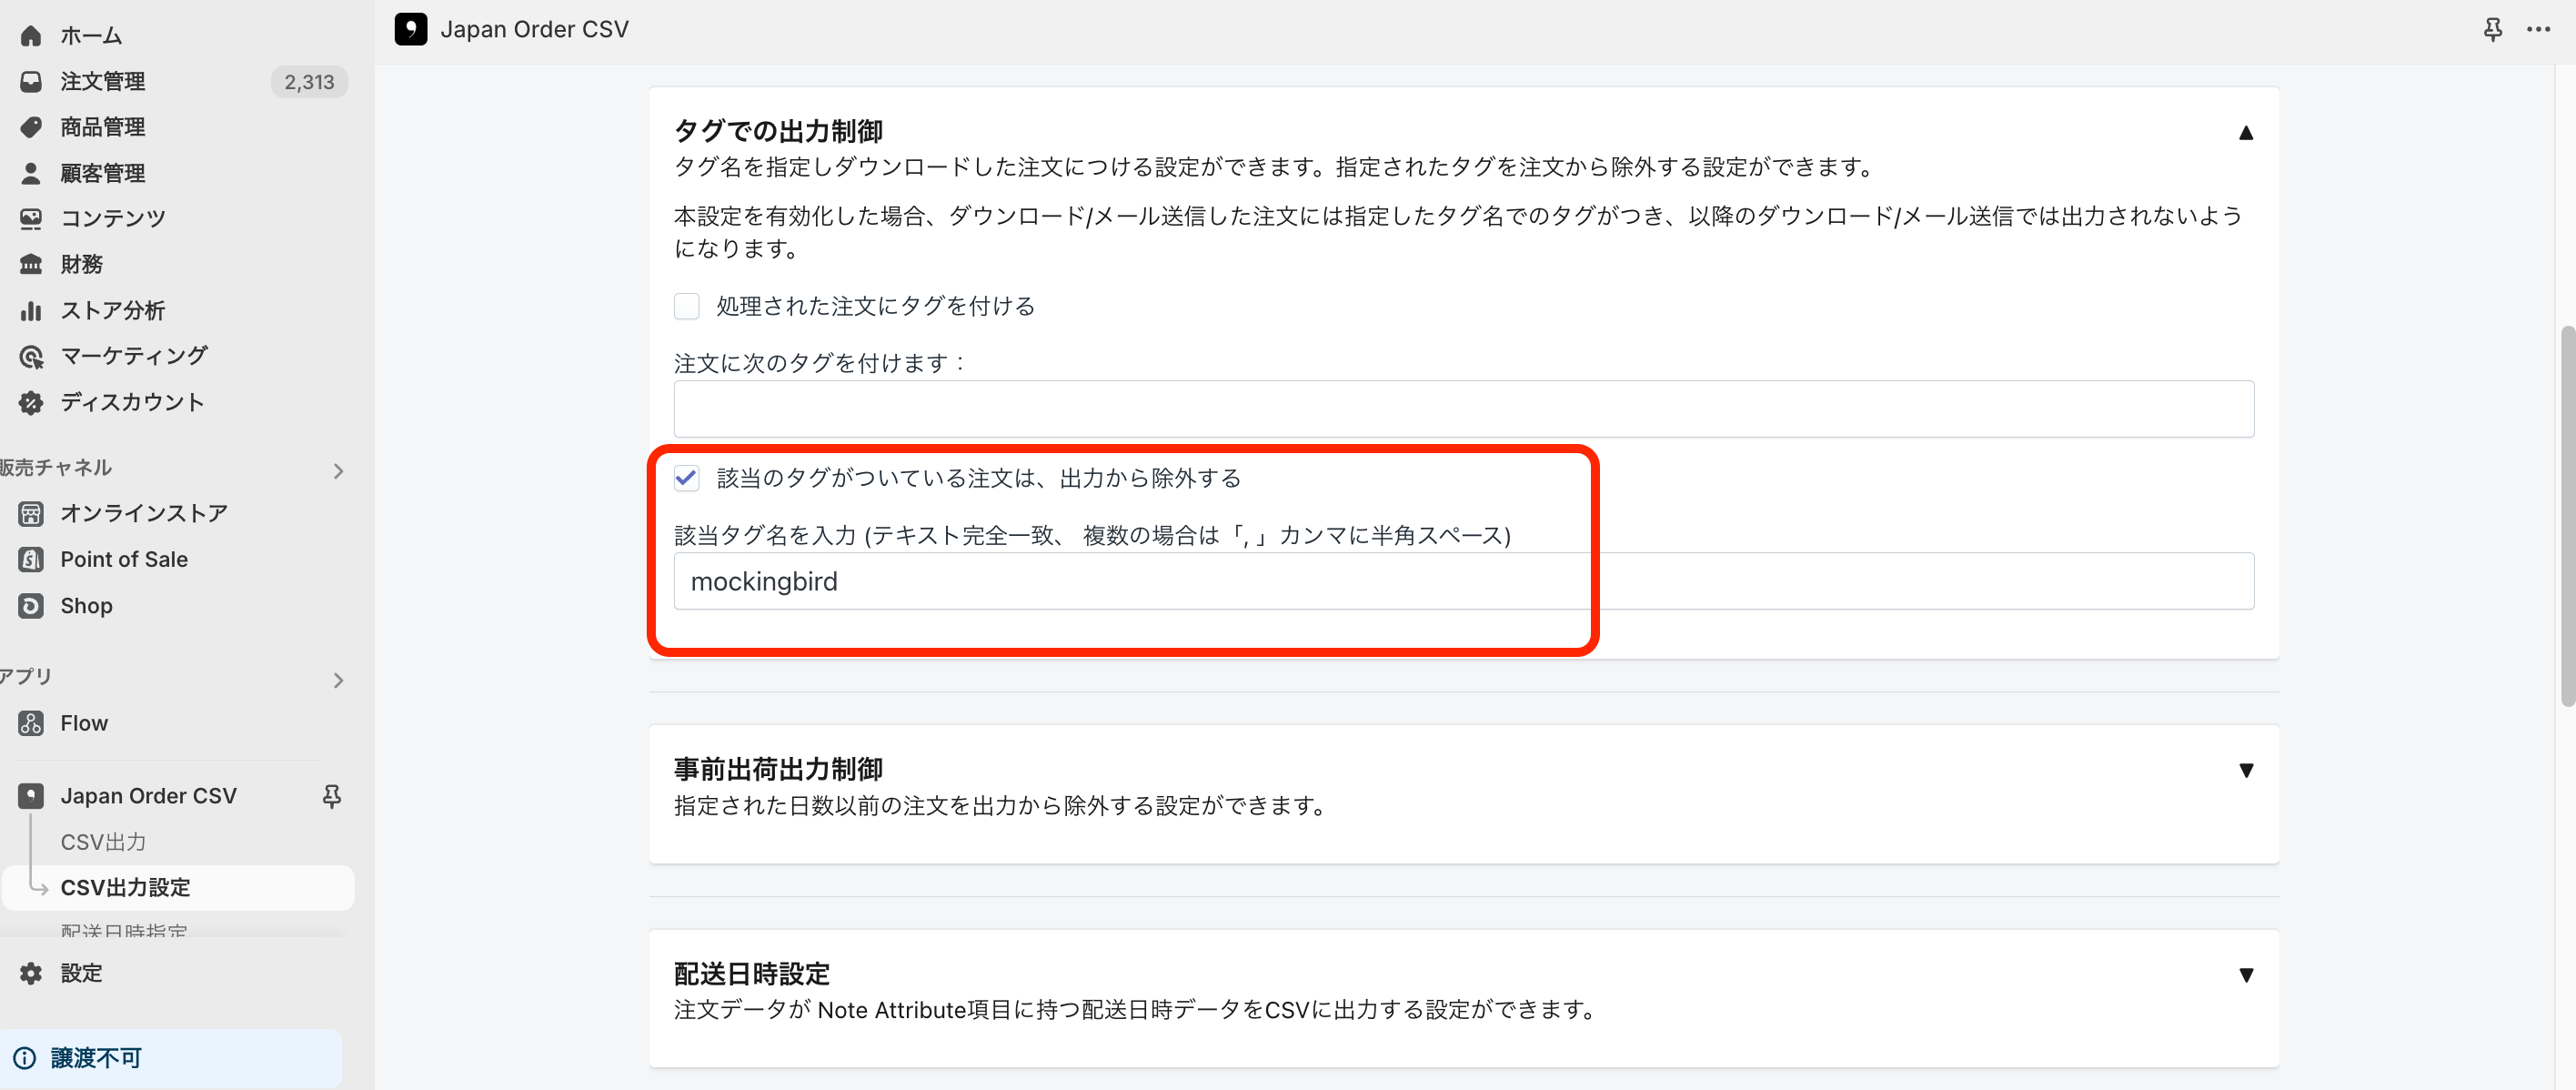Image resolution: width=2576 pixels, height=1090 pixels.
Task: Enable 処理された注文にタグを付ける checkbox
Action: 687,306
